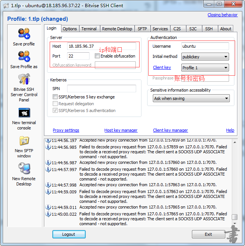Click the Host input field
Viewport: 245px width, 246px height.
[102, 46]
